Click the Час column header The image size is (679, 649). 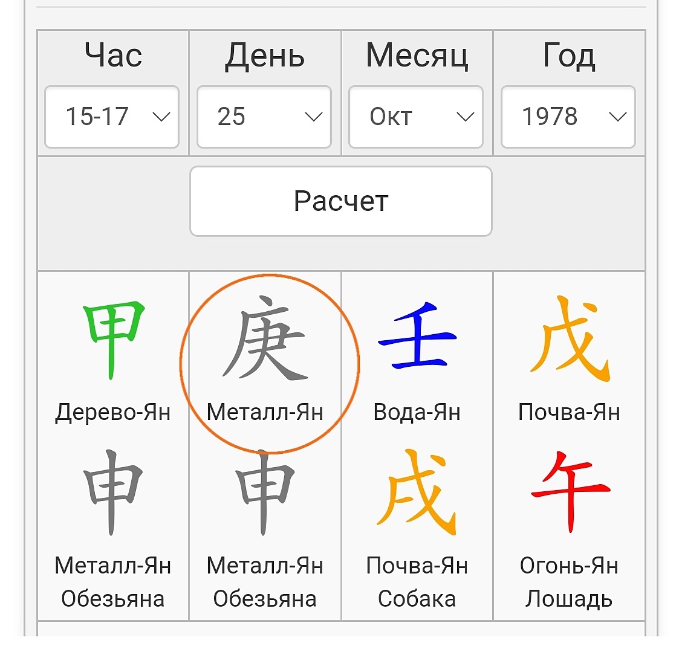pyautogui.click(x=113, y=56)
